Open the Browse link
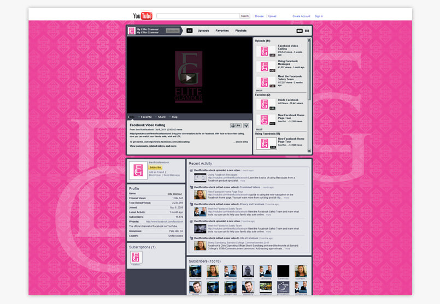Screen dimensions: 440x304 click(259, 16)
